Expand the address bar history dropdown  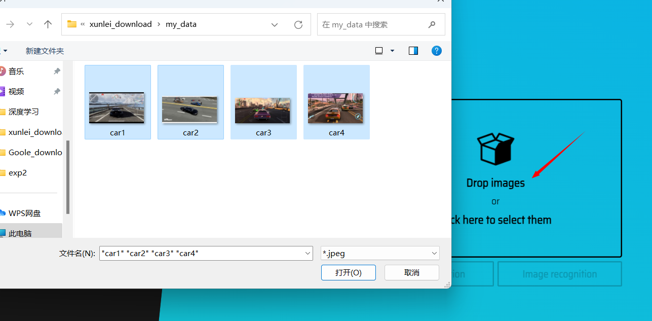[275, 24]
